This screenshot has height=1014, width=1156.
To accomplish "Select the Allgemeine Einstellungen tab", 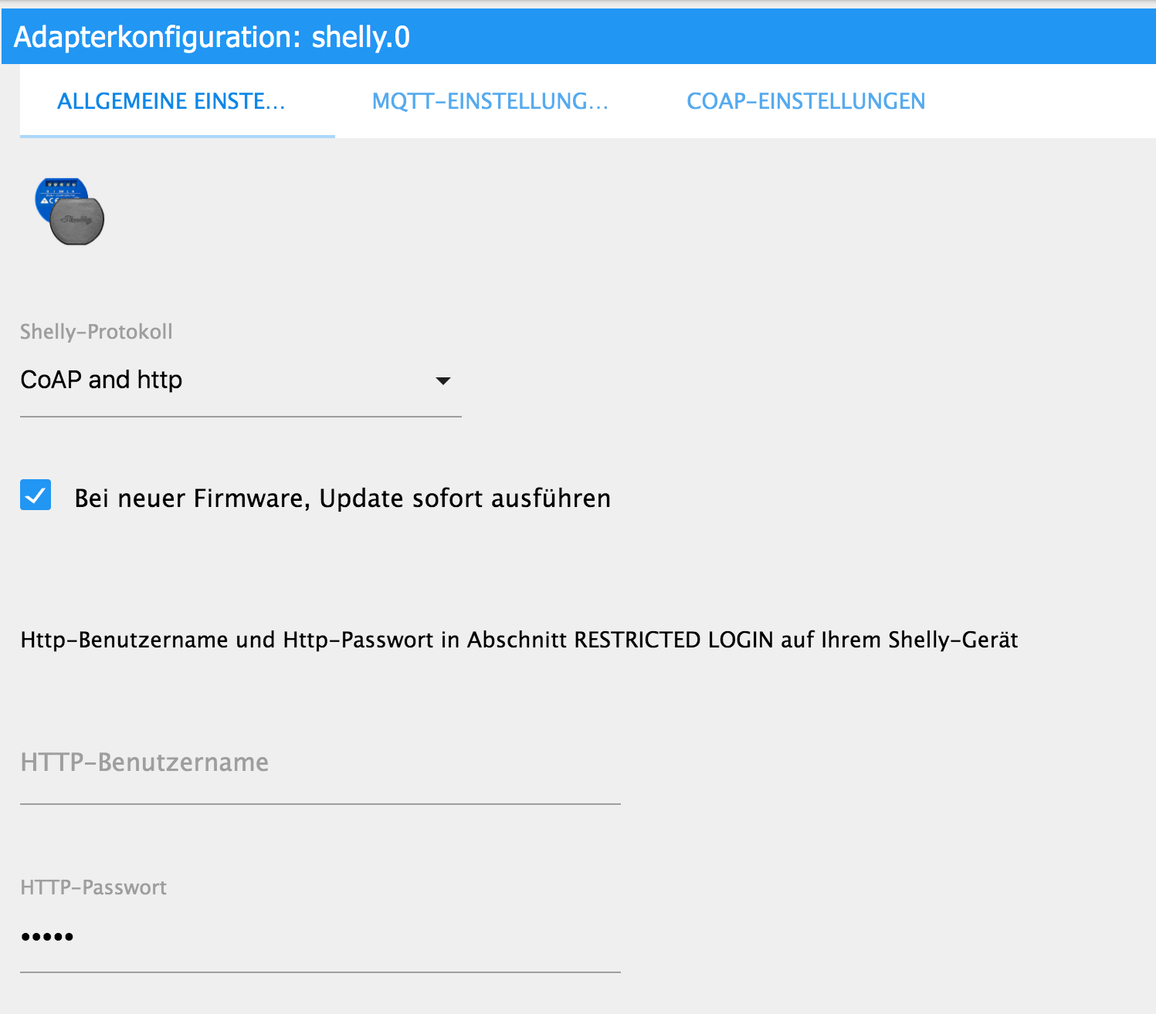I will [171, 101].
